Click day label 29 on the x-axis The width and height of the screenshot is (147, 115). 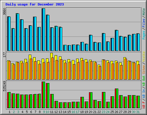(129, 112)
